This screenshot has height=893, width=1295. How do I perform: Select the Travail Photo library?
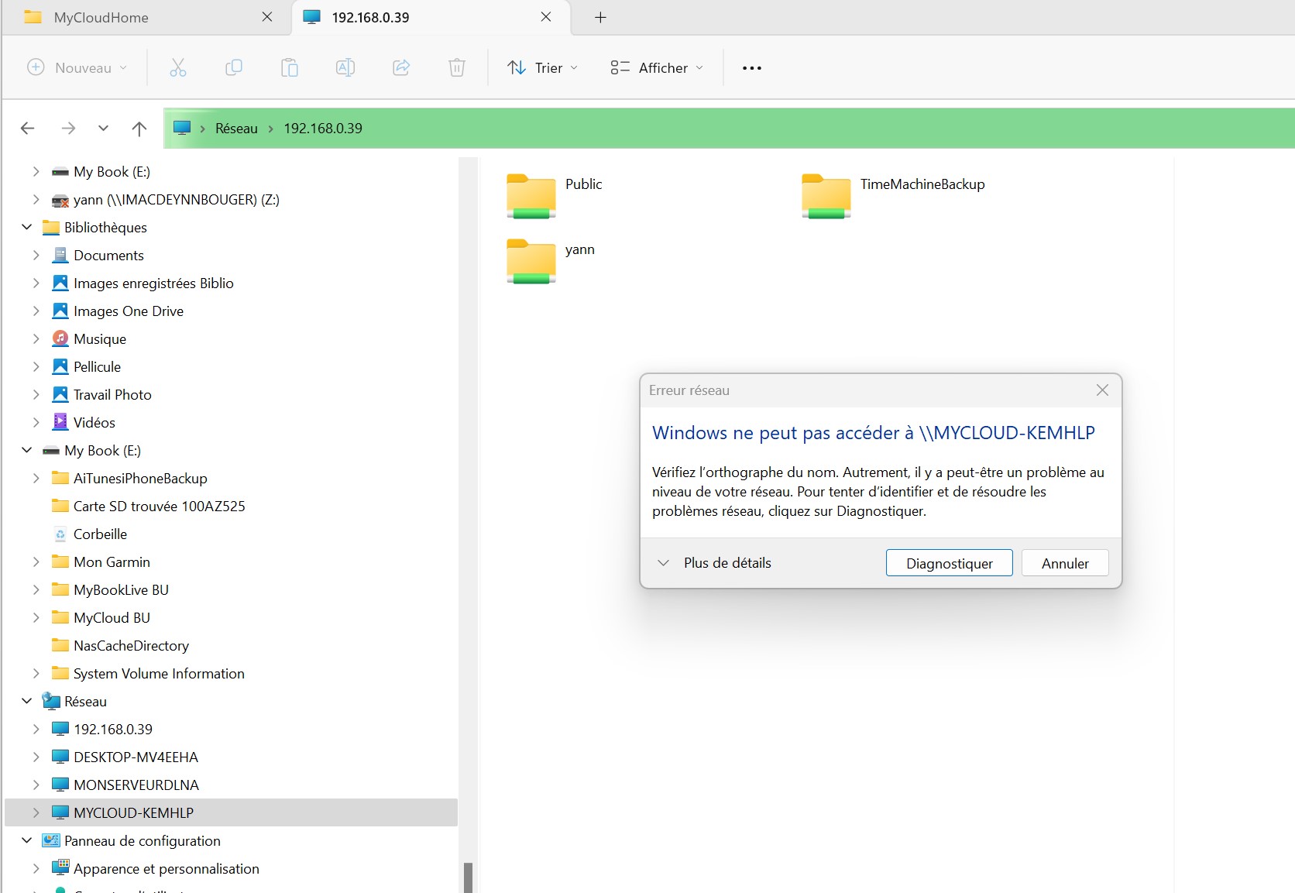[x=112, y=394]
